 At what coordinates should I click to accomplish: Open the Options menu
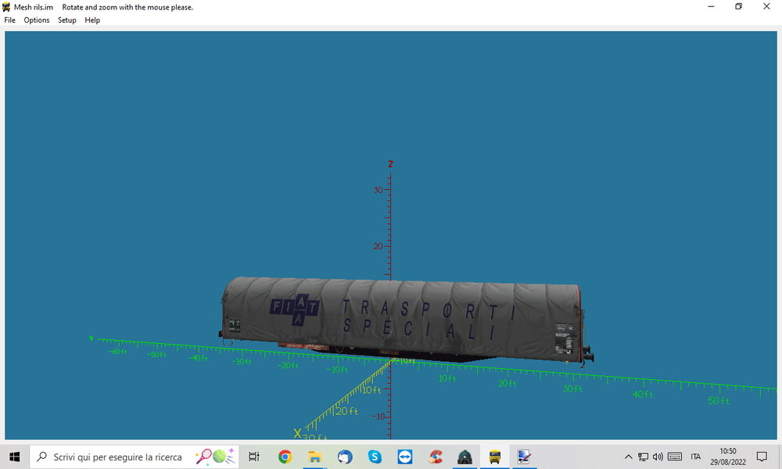point(37,20)
